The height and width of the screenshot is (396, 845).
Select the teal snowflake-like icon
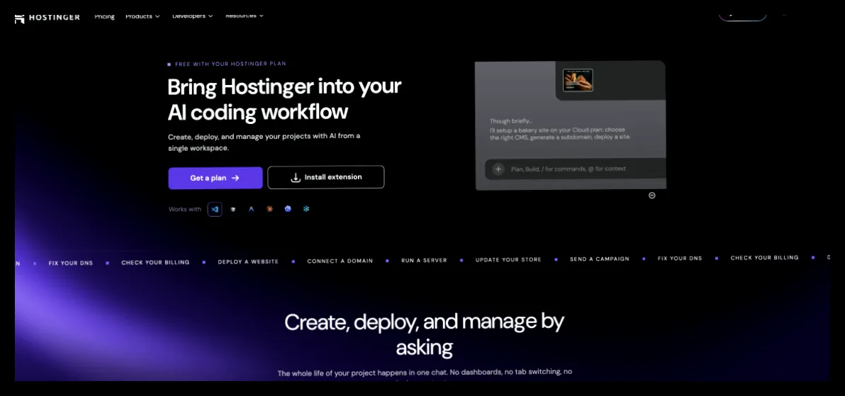pyautogui.click(x=306, y=209)
